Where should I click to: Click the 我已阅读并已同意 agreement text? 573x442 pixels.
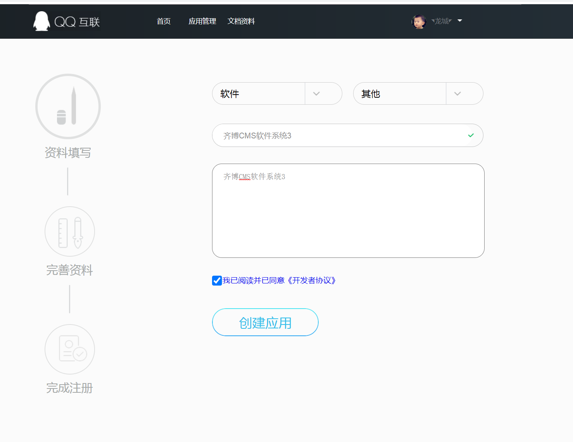[254, 280]
